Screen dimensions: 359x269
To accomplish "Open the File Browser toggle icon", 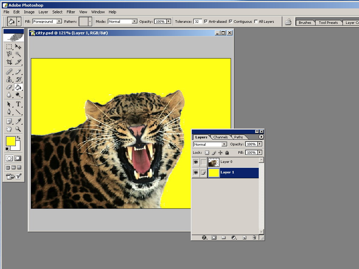I will tap(288, 22).
